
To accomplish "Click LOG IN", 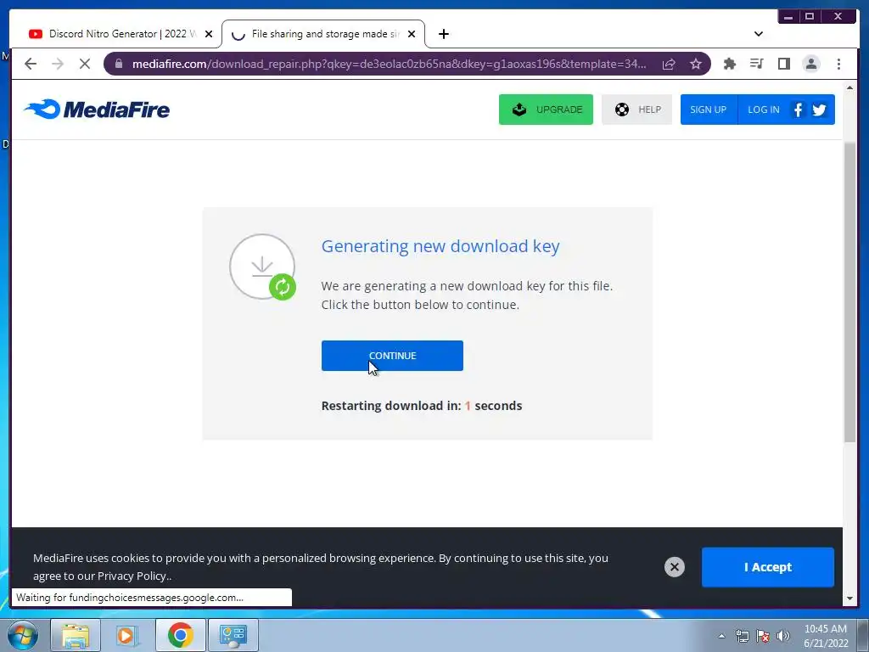I will (x=763, y=110).
